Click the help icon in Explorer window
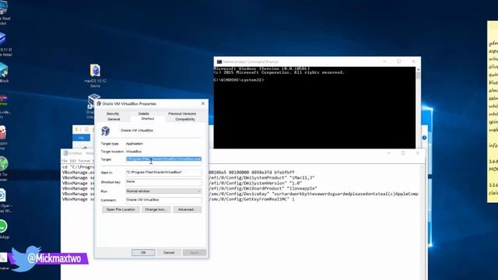This screenshot has width=498, height=280. (x=424, y=138)
